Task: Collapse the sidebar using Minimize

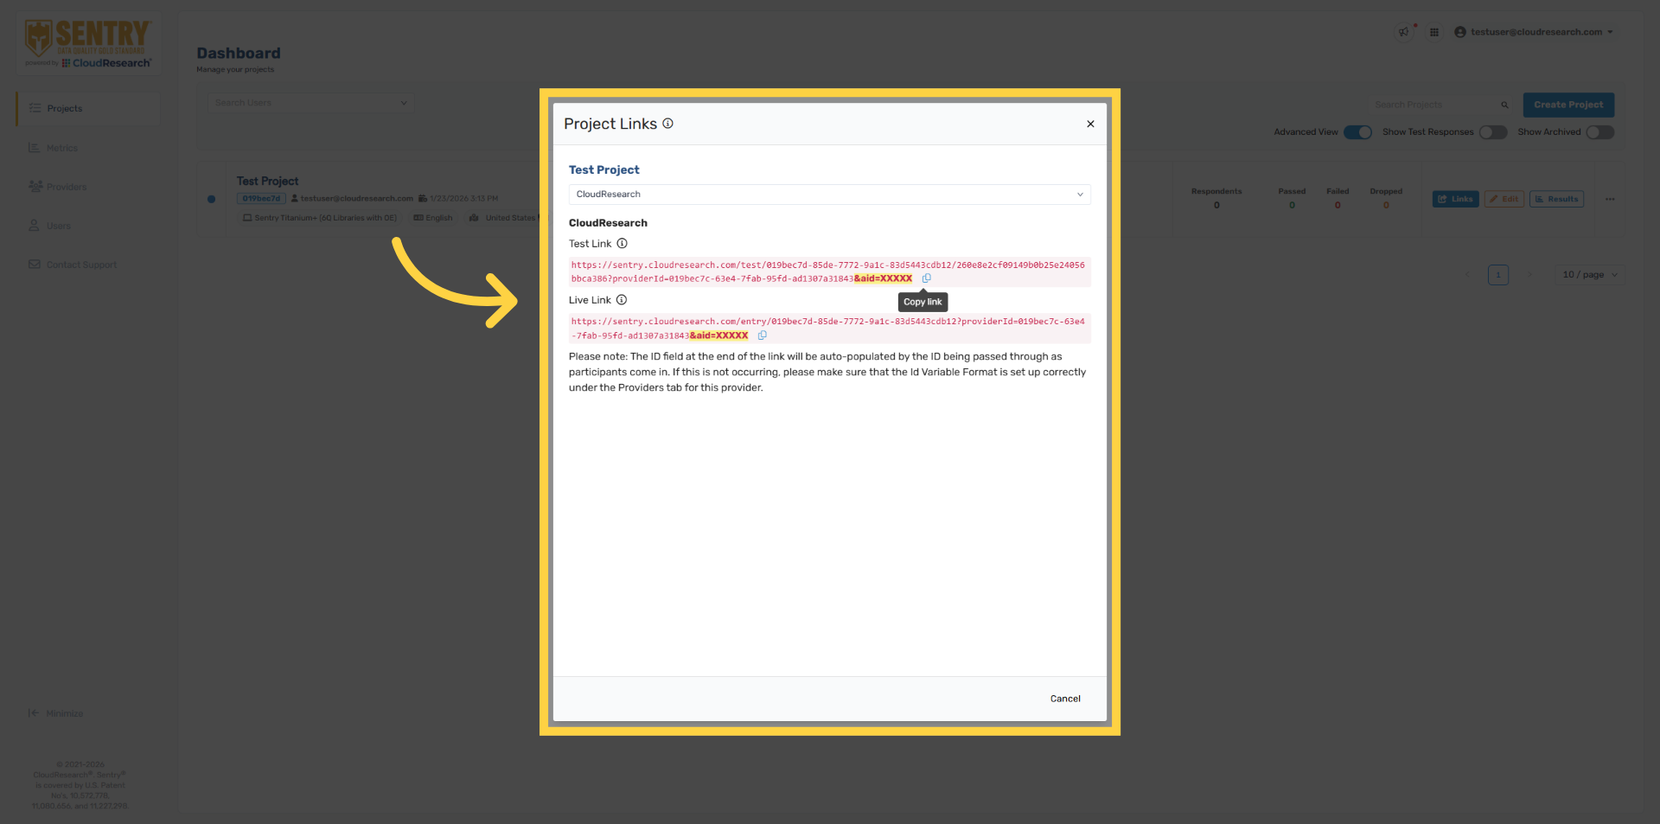Action: coord(56,712)
